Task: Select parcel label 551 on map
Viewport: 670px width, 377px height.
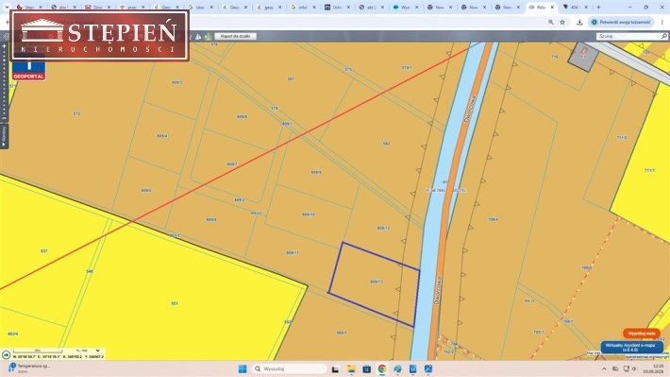Action: (x=175, y=303)
